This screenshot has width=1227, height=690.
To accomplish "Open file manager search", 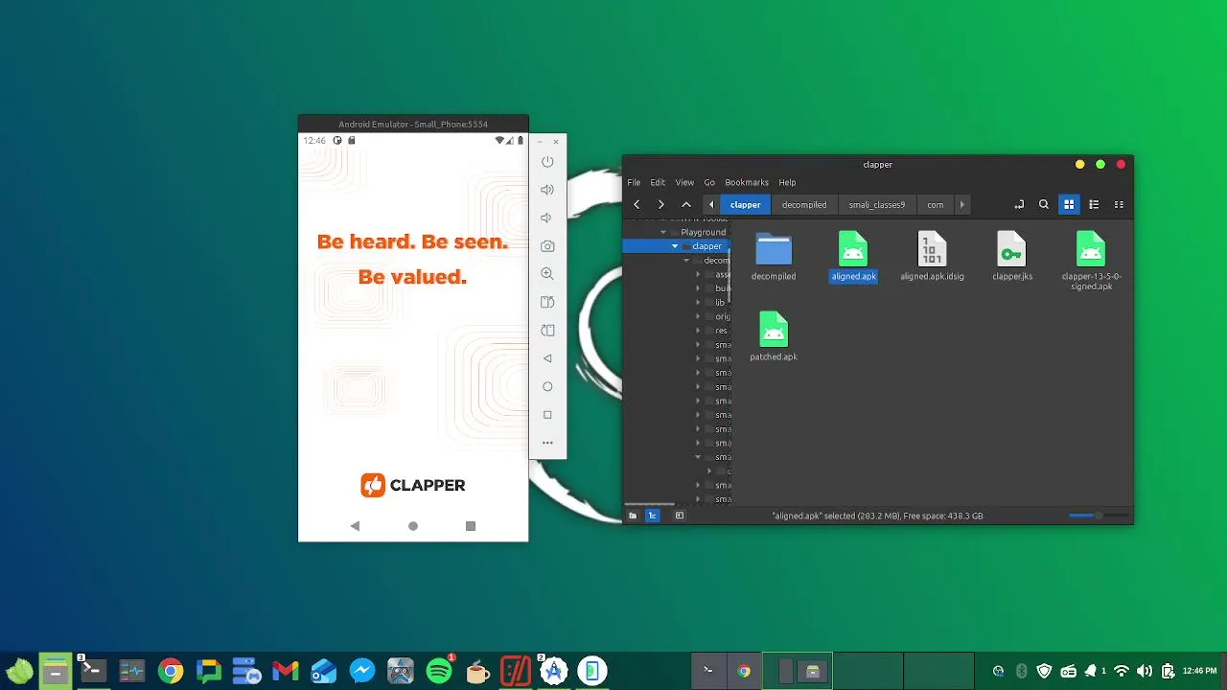I will click(1044, 204).
